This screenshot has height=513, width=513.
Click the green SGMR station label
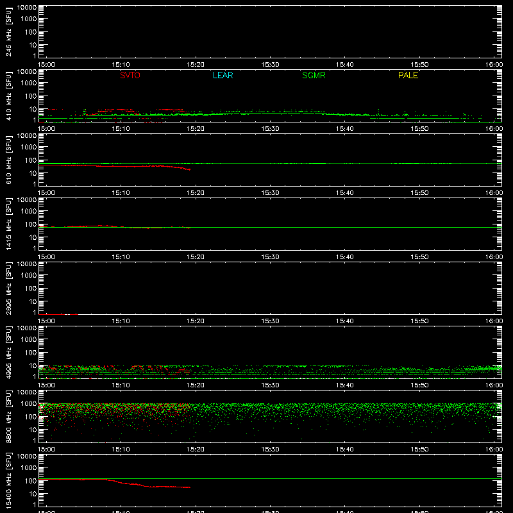coord(314,75)
